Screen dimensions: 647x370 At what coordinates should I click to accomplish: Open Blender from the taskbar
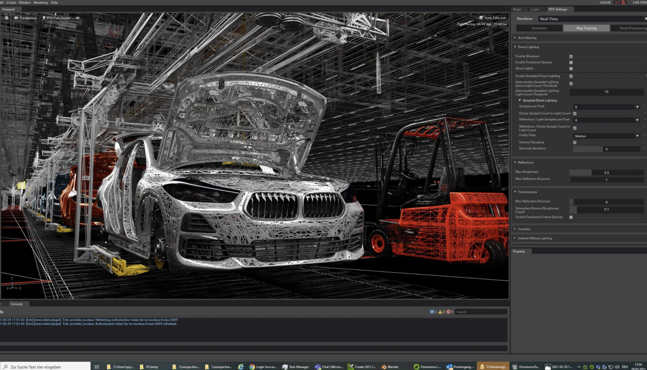pos(390,367)
